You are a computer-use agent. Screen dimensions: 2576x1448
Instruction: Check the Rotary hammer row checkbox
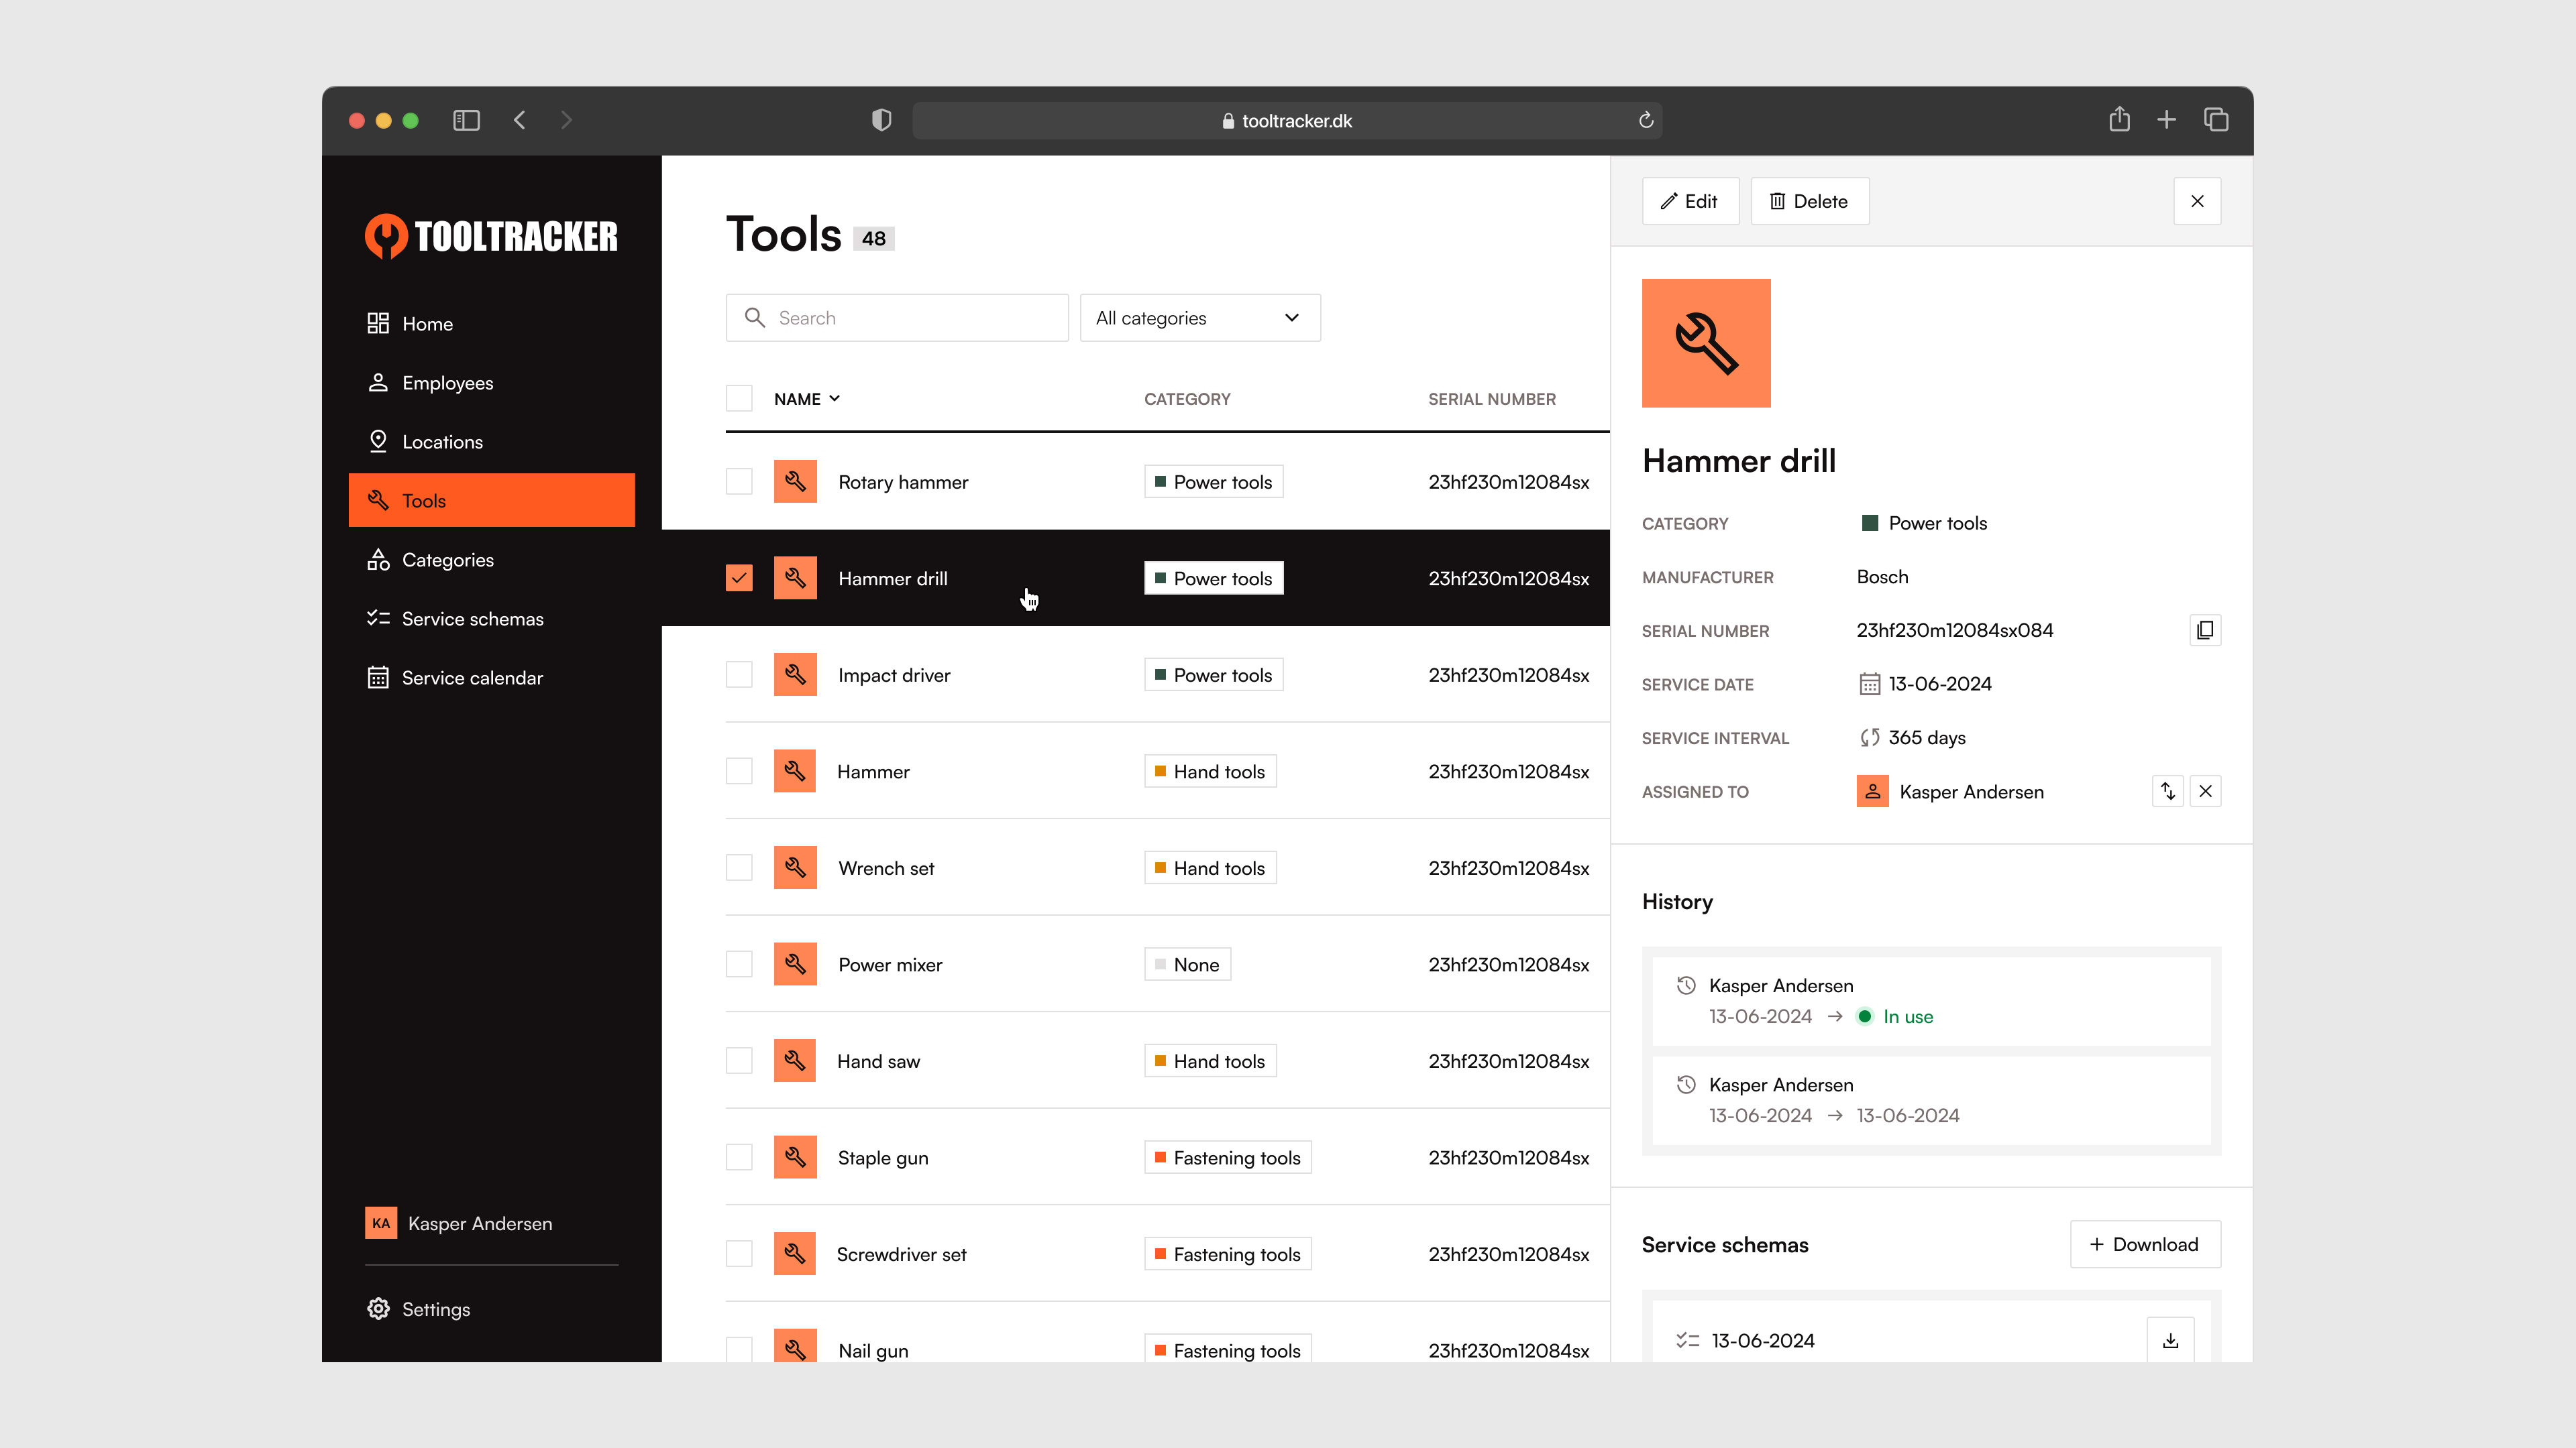739,482
